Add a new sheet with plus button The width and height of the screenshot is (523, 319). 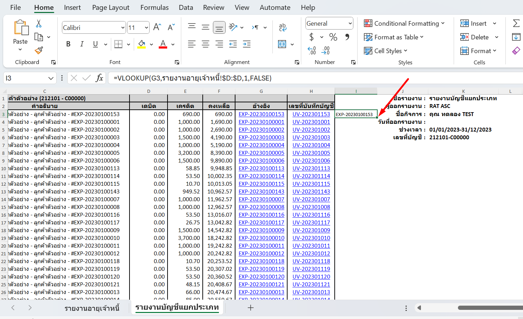coord(251,308)
